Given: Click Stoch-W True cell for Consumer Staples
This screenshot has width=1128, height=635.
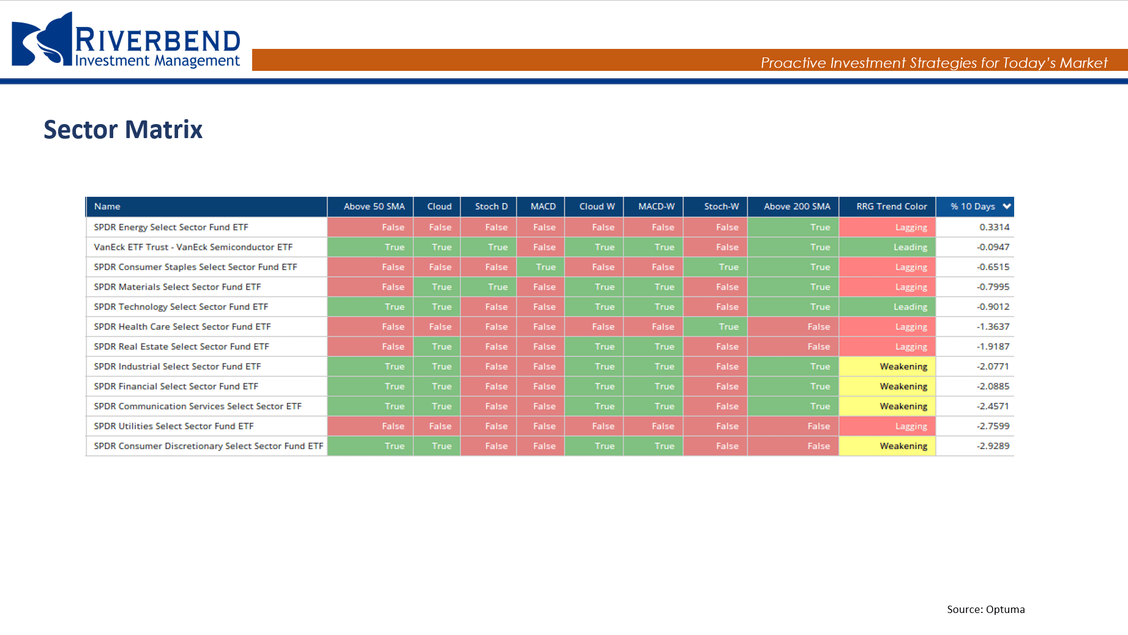Looking at the screenshot, I should [x=715, y=267].
